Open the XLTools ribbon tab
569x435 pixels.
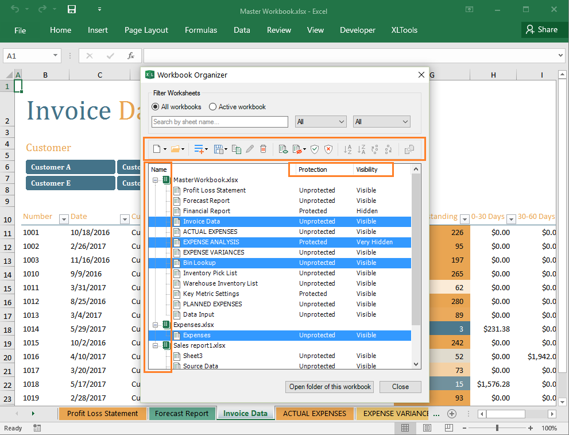click(404, 30)
